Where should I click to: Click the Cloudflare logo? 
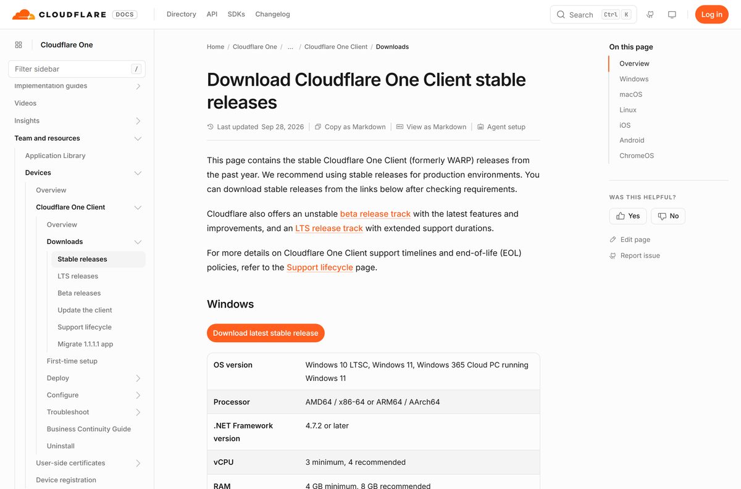(x=59, y=14)
